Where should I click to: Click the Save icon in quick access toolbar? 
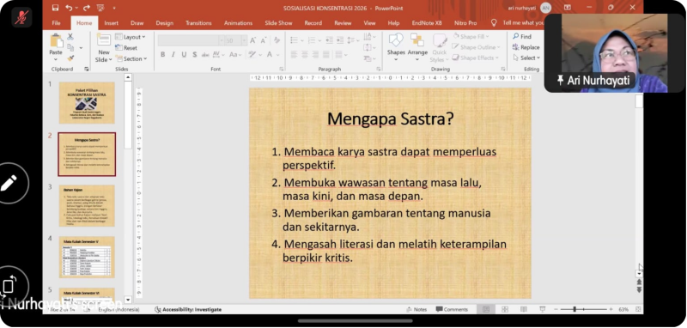[55, 8]
